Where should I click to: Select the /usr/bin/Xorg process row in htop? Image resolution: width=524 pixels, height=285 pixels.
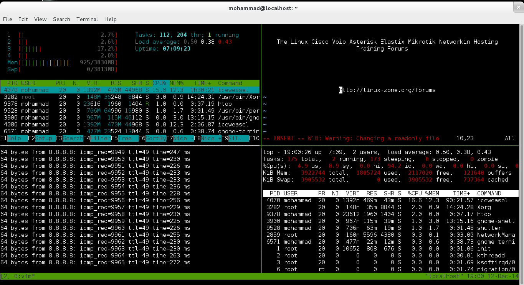coord(130,97)
